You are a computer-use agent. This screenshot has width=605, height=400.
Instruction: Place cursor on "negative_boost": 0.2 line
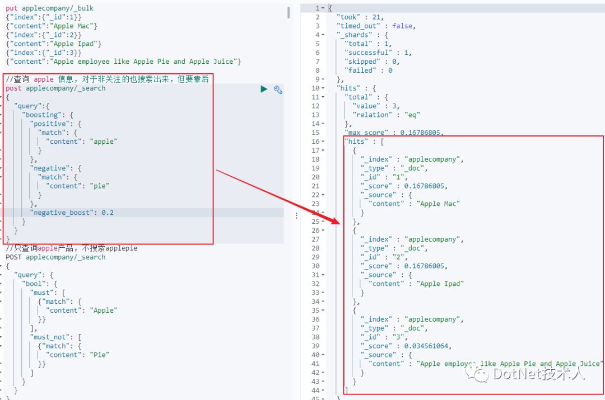[x=72, y=213]
